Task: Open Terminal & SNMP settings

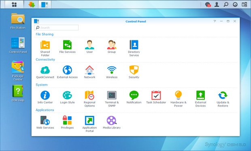Action: 112,99
